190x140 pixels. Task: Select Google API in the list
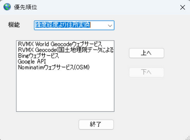click(x=65, y=61)
